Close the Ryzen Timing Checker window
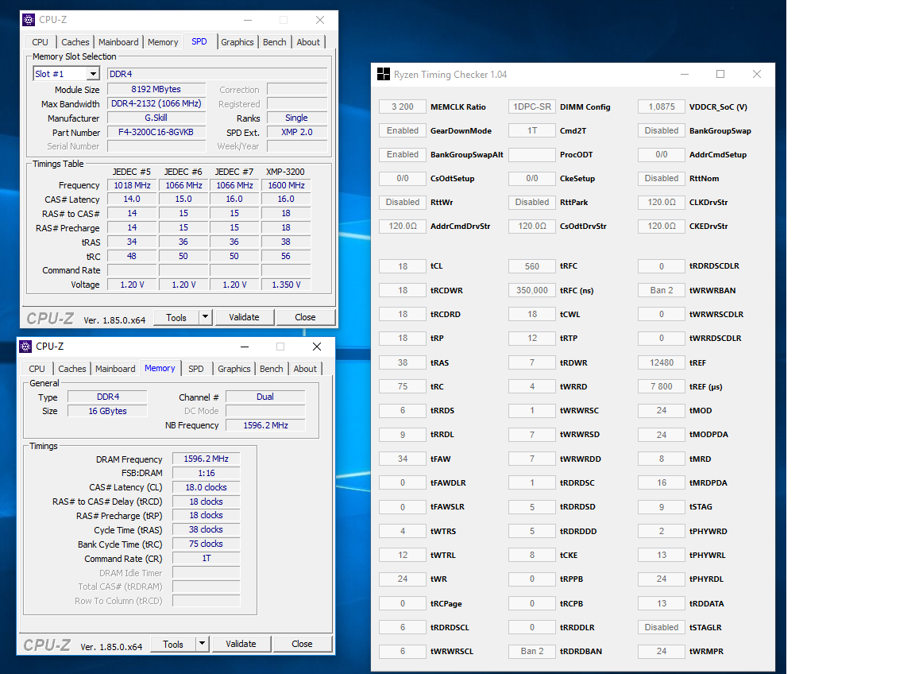 (757, 75)
